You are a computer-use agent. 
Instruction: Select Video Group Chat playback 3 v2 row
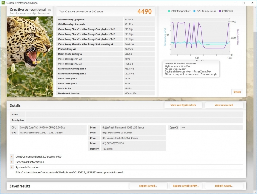point(106,39)
